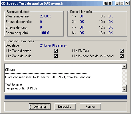Click the 'Temps écoulé: 0:19:32' log line
This screenshot has height=114, width=131.
click(21, 88)
